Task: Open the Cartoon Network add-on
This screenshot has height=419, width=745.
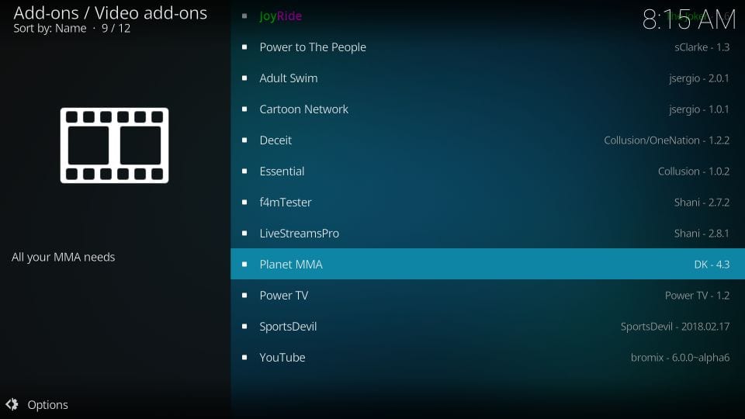Action: click(487, 109)
